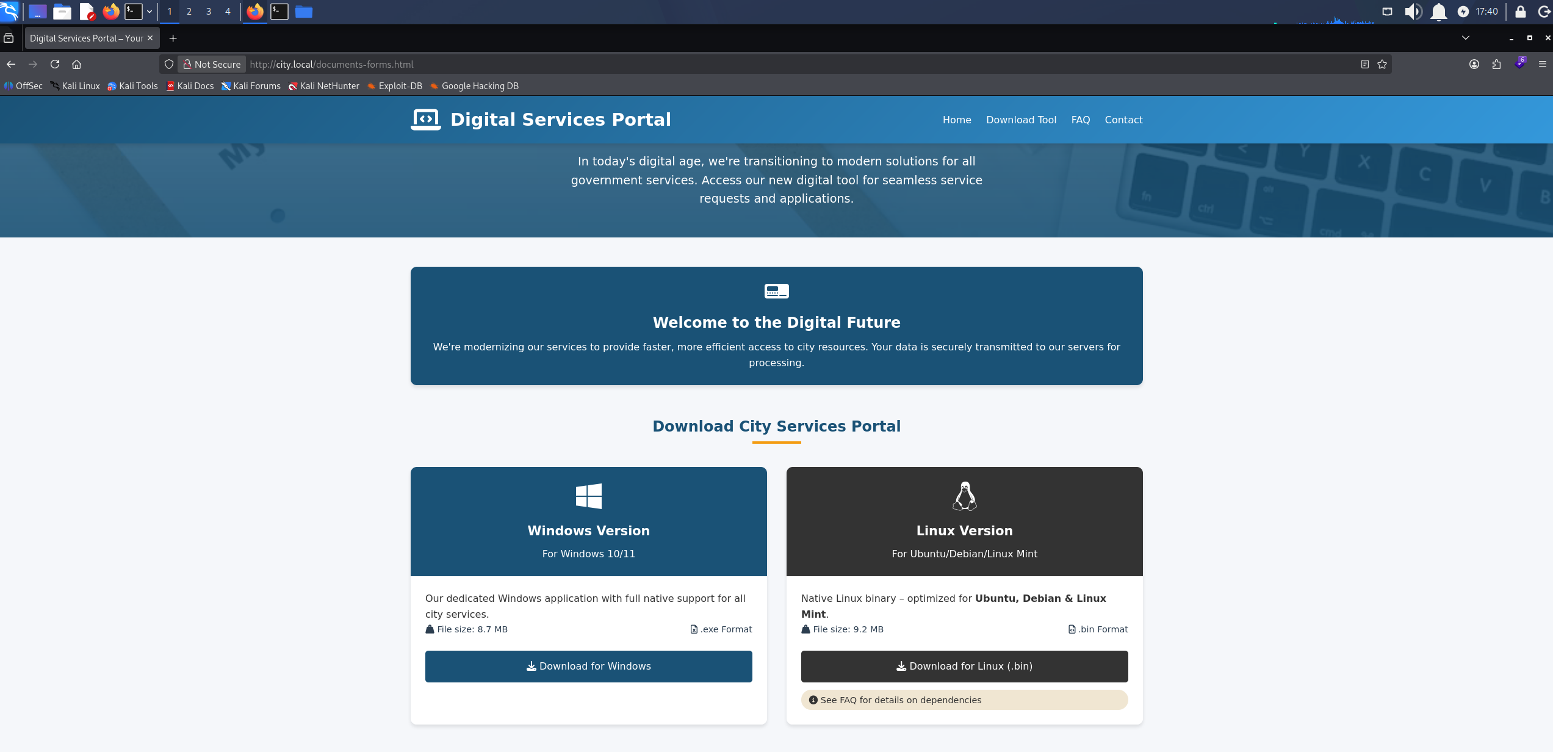
Task: Open the OffSec bookmark
Action: pyautogui.click(x=23, y=86)
